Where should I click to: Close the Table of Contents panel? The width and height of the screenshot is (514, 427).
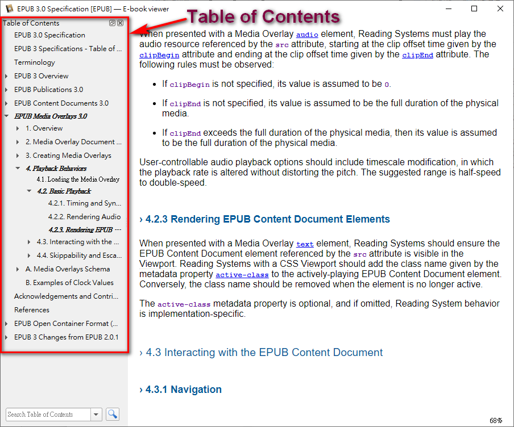click(x=121, y=23)
